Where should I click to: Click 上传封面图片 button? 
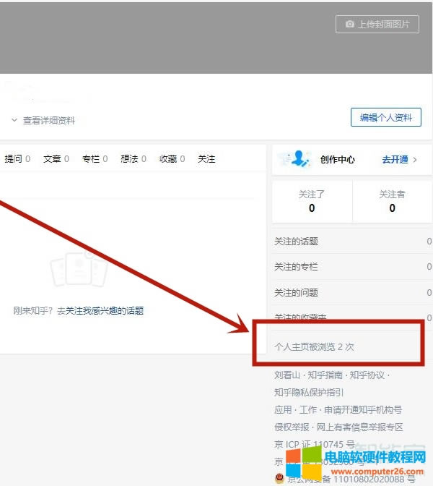[x=377, y=25]
